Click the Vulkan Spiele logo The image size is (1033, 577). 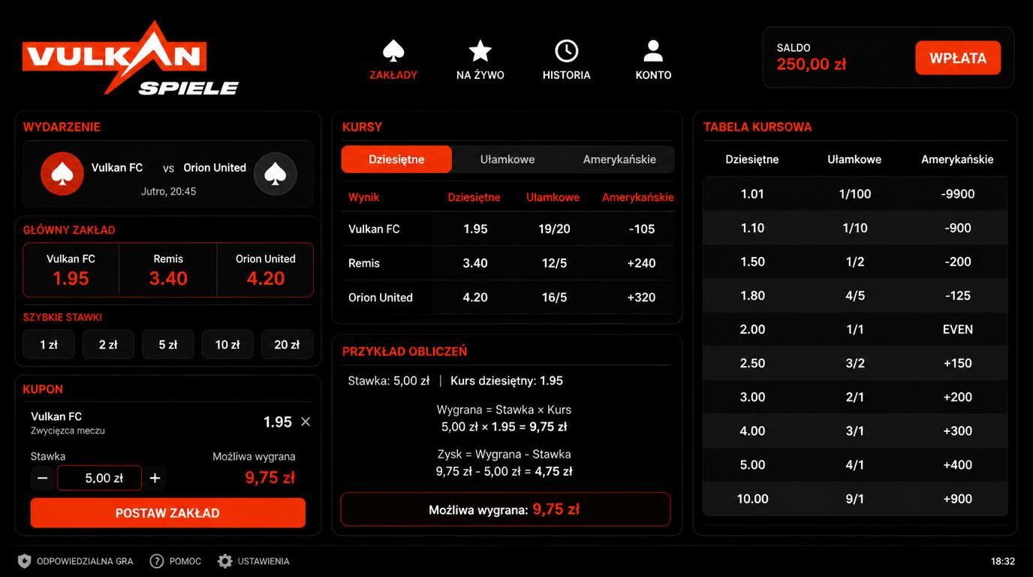coord(130,58)
